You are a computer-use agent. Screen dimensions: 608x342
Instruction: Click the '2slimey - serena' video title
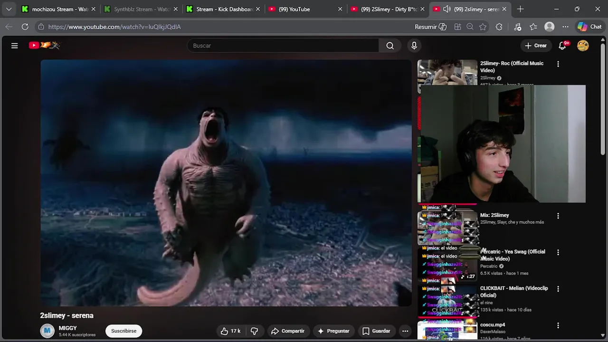click(x=66, y=315)
